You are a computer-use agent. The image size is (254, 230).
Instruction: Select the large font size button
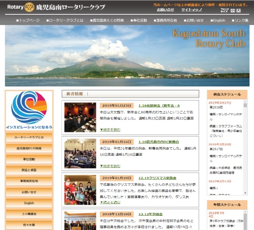(238, 11)
